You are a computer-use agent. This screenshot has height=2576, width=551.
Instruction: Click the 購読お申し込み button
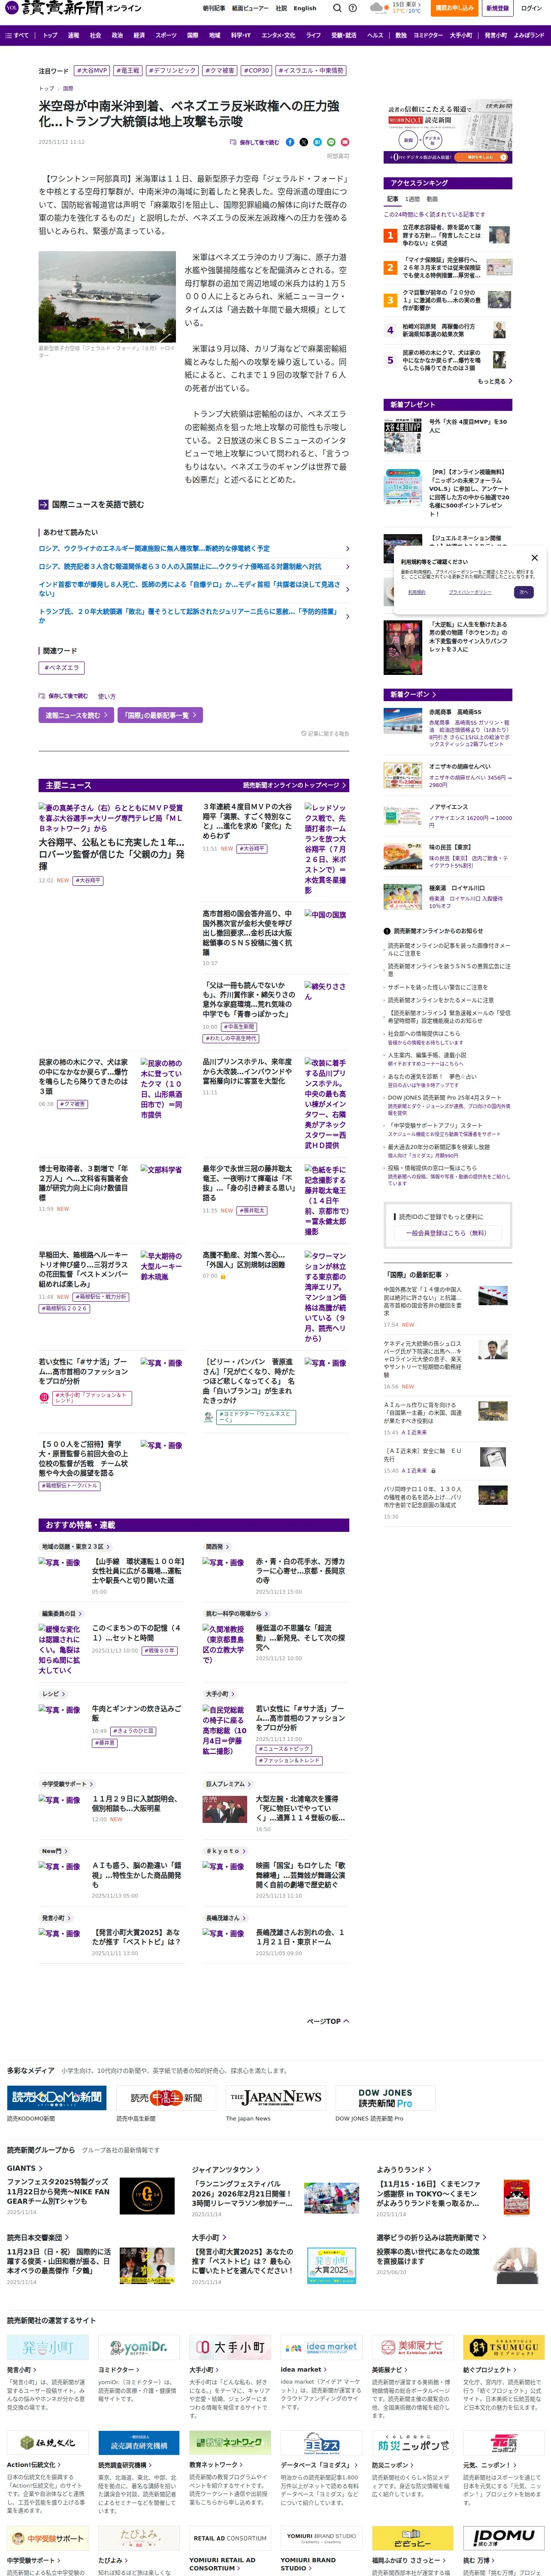[454, 8]
